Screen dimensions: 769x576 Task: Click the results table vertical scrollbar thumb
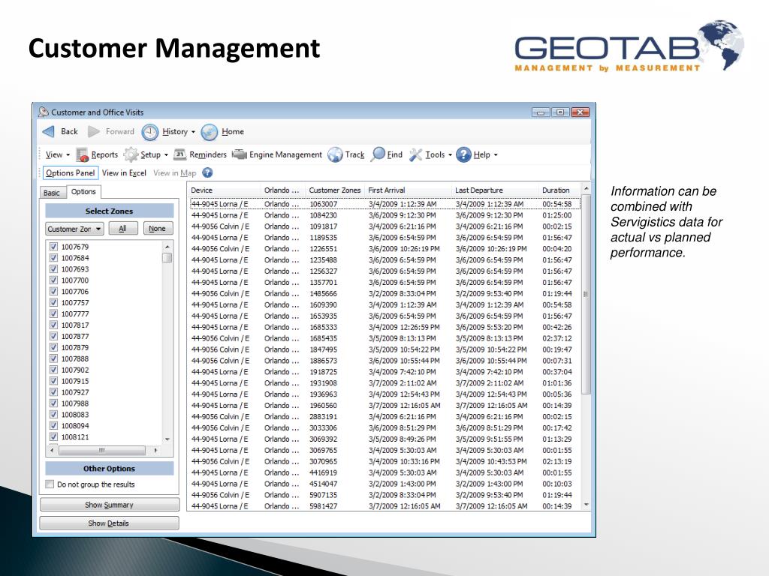(586, 294)
